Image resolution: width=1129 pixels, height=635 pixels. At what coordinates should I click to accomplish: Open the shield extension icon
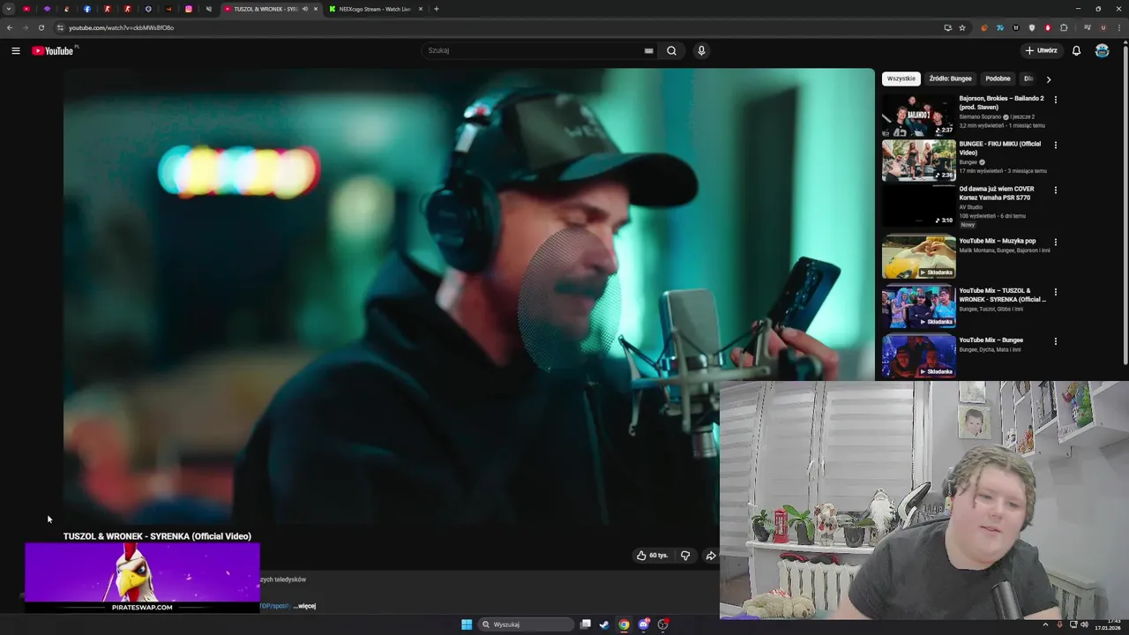click(x=1032, y=27)
